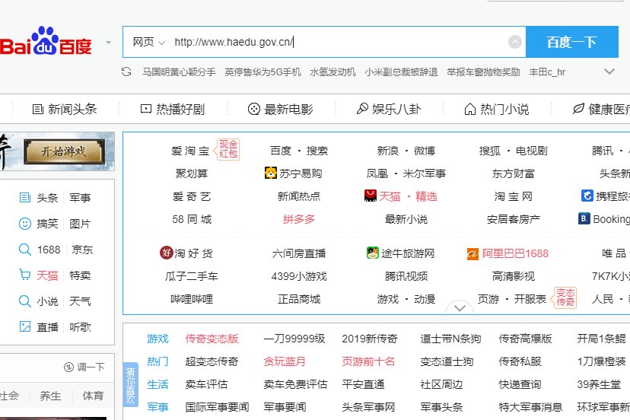Switch to the 热播好剧 tab
This screenshot has width=630, height=420.
point(173,109)
